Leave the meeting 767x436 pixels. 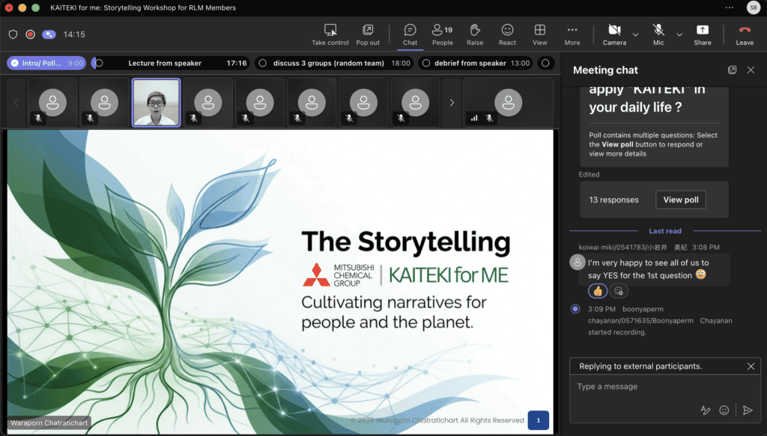click(745, 34)
